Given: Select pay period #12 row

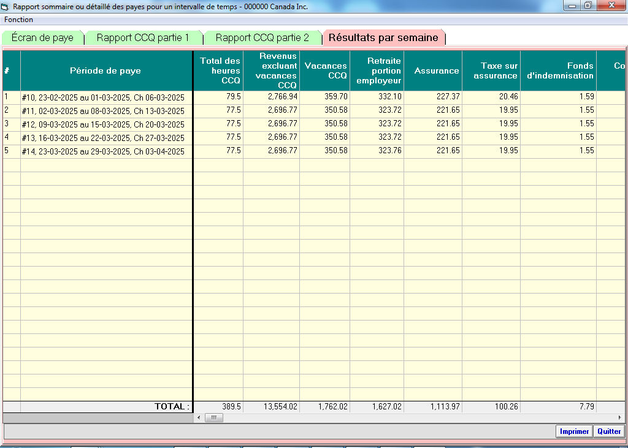Looking at the screenshot, I should pos(102,124).
